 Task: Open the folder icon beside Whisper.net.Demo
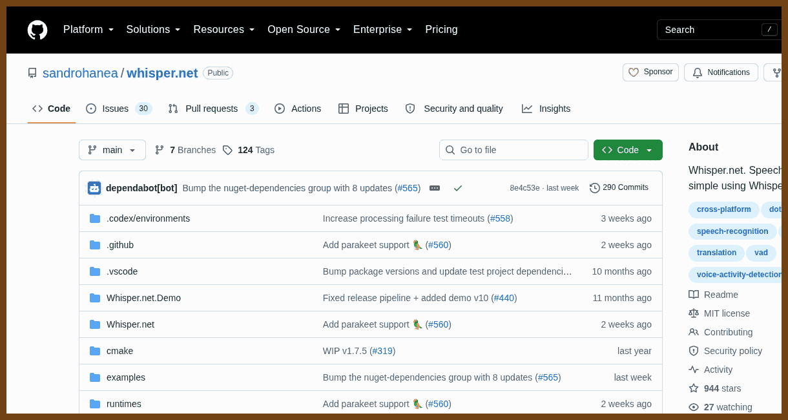coord(95,298)
